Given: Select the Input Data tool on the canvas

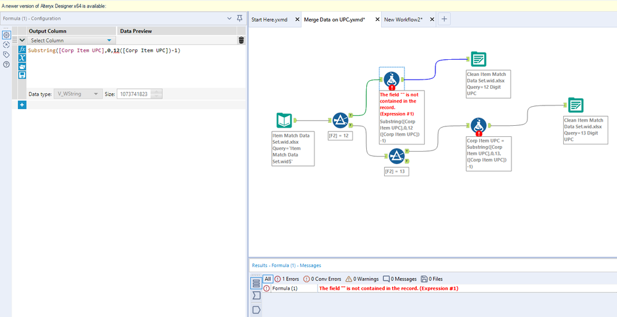Looking at the screenshot, I should [285, 121].
